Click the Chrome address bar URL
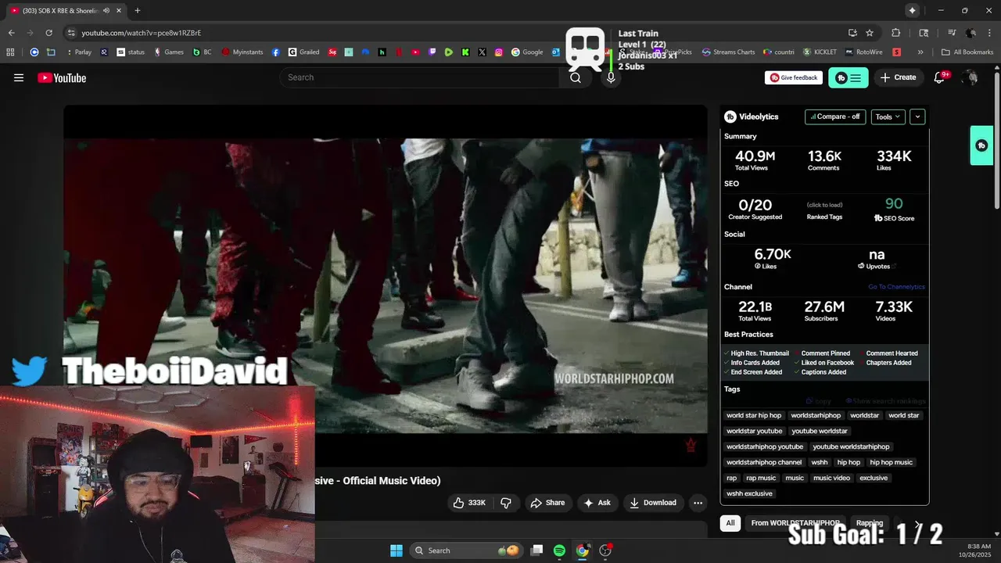The height and width of the screenshot is (563, 1001). pos(142,33)
